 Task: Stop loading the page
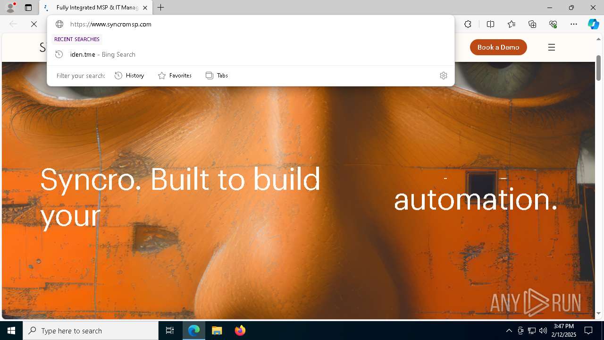pyautogui.click(x=34, y=24)
